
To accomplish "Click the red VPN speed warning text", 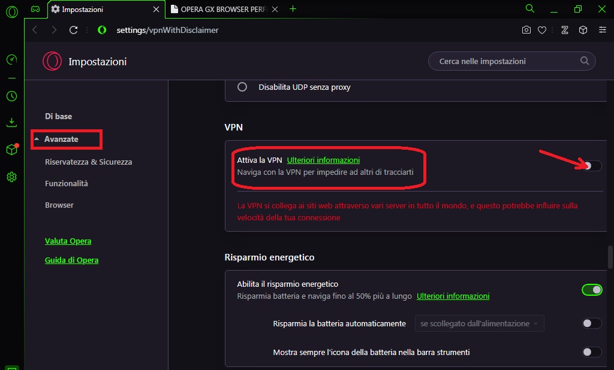I will tap(407, 211).
